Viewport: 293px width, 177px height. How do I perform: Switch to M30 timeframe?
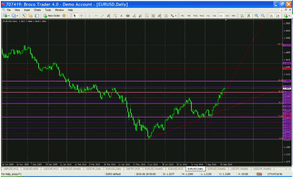pyautogui.click(x=202, y=16)
